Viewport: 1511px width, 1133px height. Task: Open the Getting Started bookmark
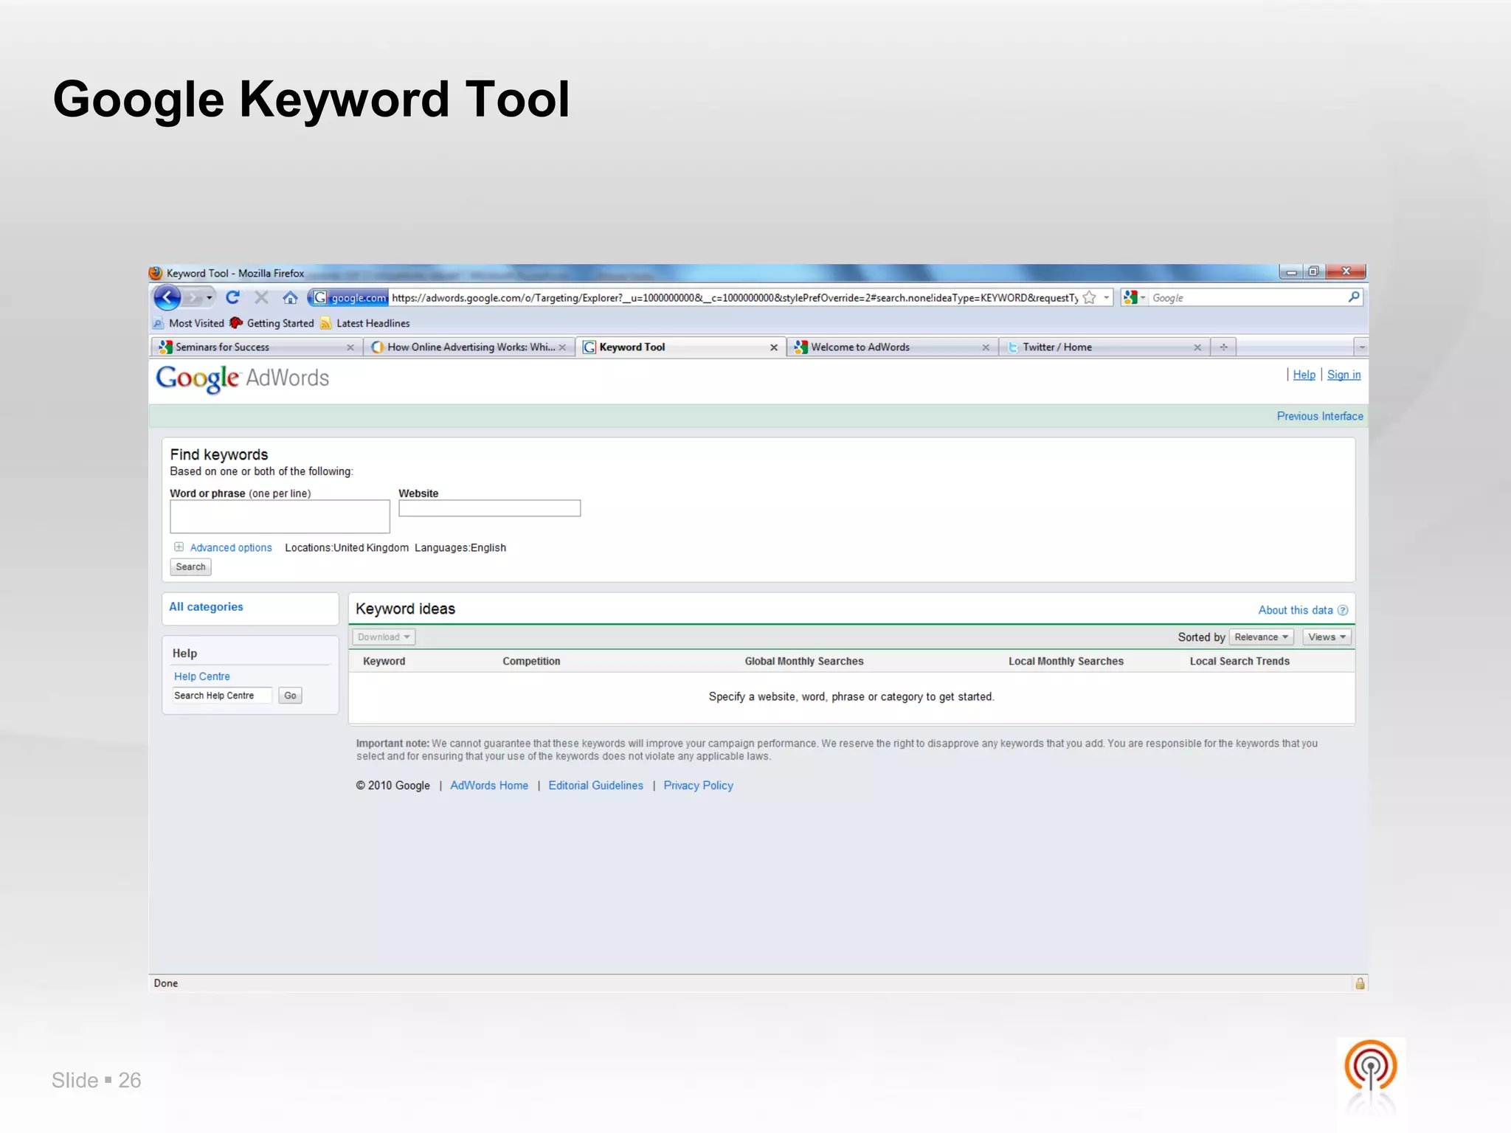pos(272,323)
